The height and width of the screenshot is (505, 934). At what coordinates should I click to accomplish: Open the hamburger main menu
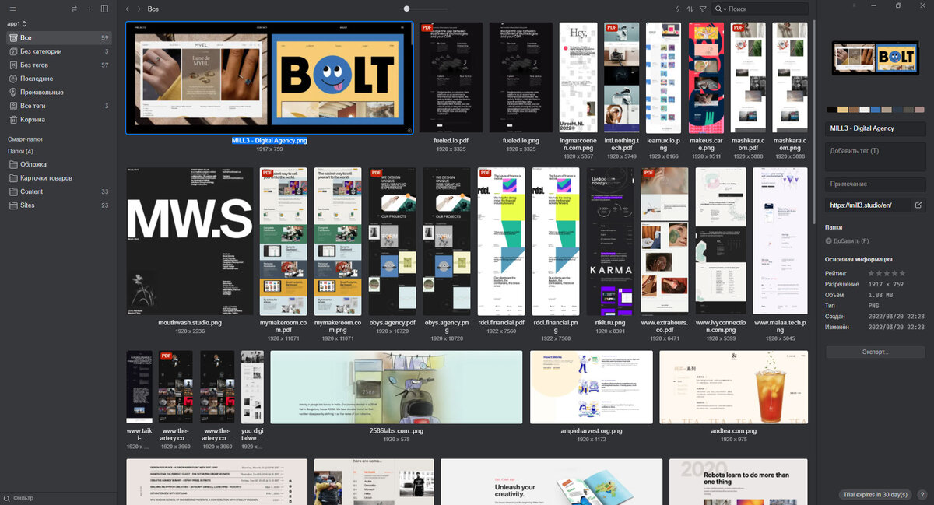coord(11,9)
